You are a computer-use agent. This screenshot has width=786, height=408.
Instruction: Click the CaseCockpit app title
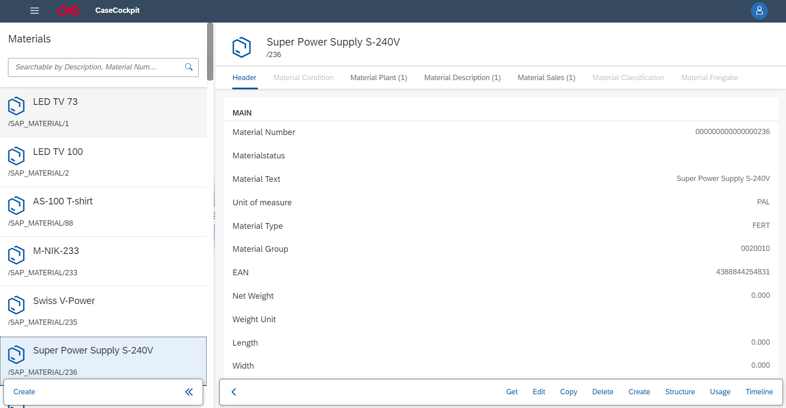pos(117,11)
